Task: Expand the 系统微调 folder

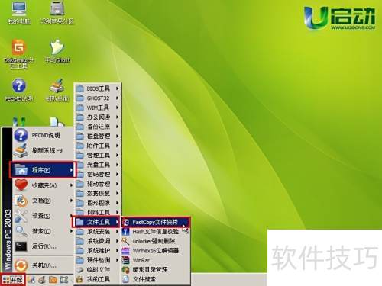Action: tap(97, 241)
